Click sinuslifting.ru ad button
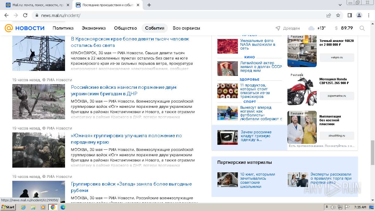 tap(337, 136)
